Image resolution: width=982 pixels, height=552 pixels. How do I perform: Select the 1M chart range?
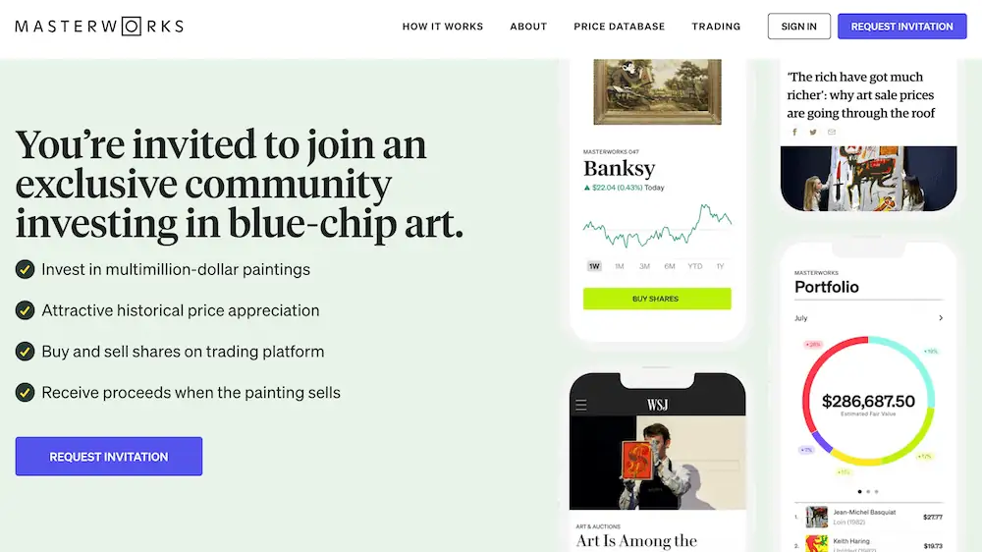click(x=620, y=266)
